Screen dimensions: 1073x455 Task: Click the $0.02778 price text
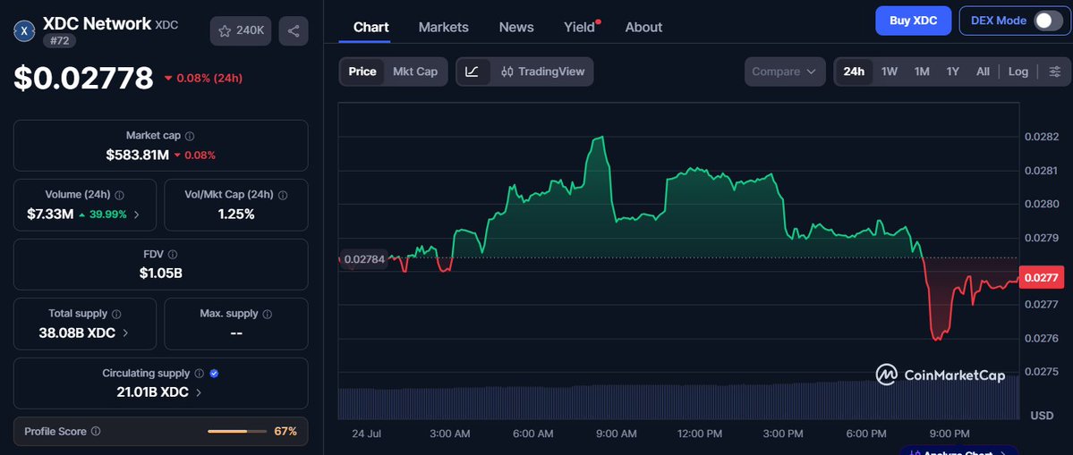click(83, 78)
